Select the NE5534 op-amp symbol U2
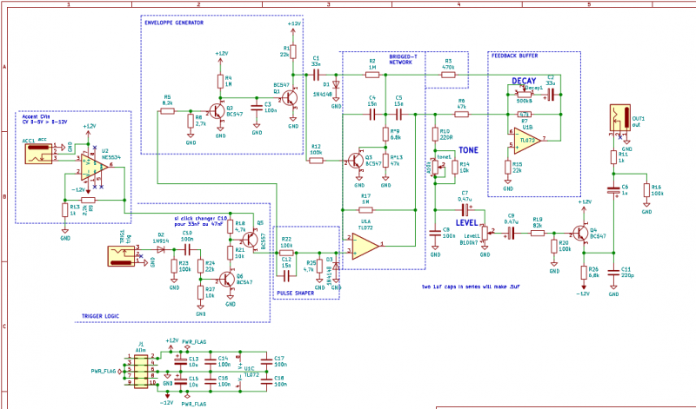696x409 pixels. tap(91, 163)
